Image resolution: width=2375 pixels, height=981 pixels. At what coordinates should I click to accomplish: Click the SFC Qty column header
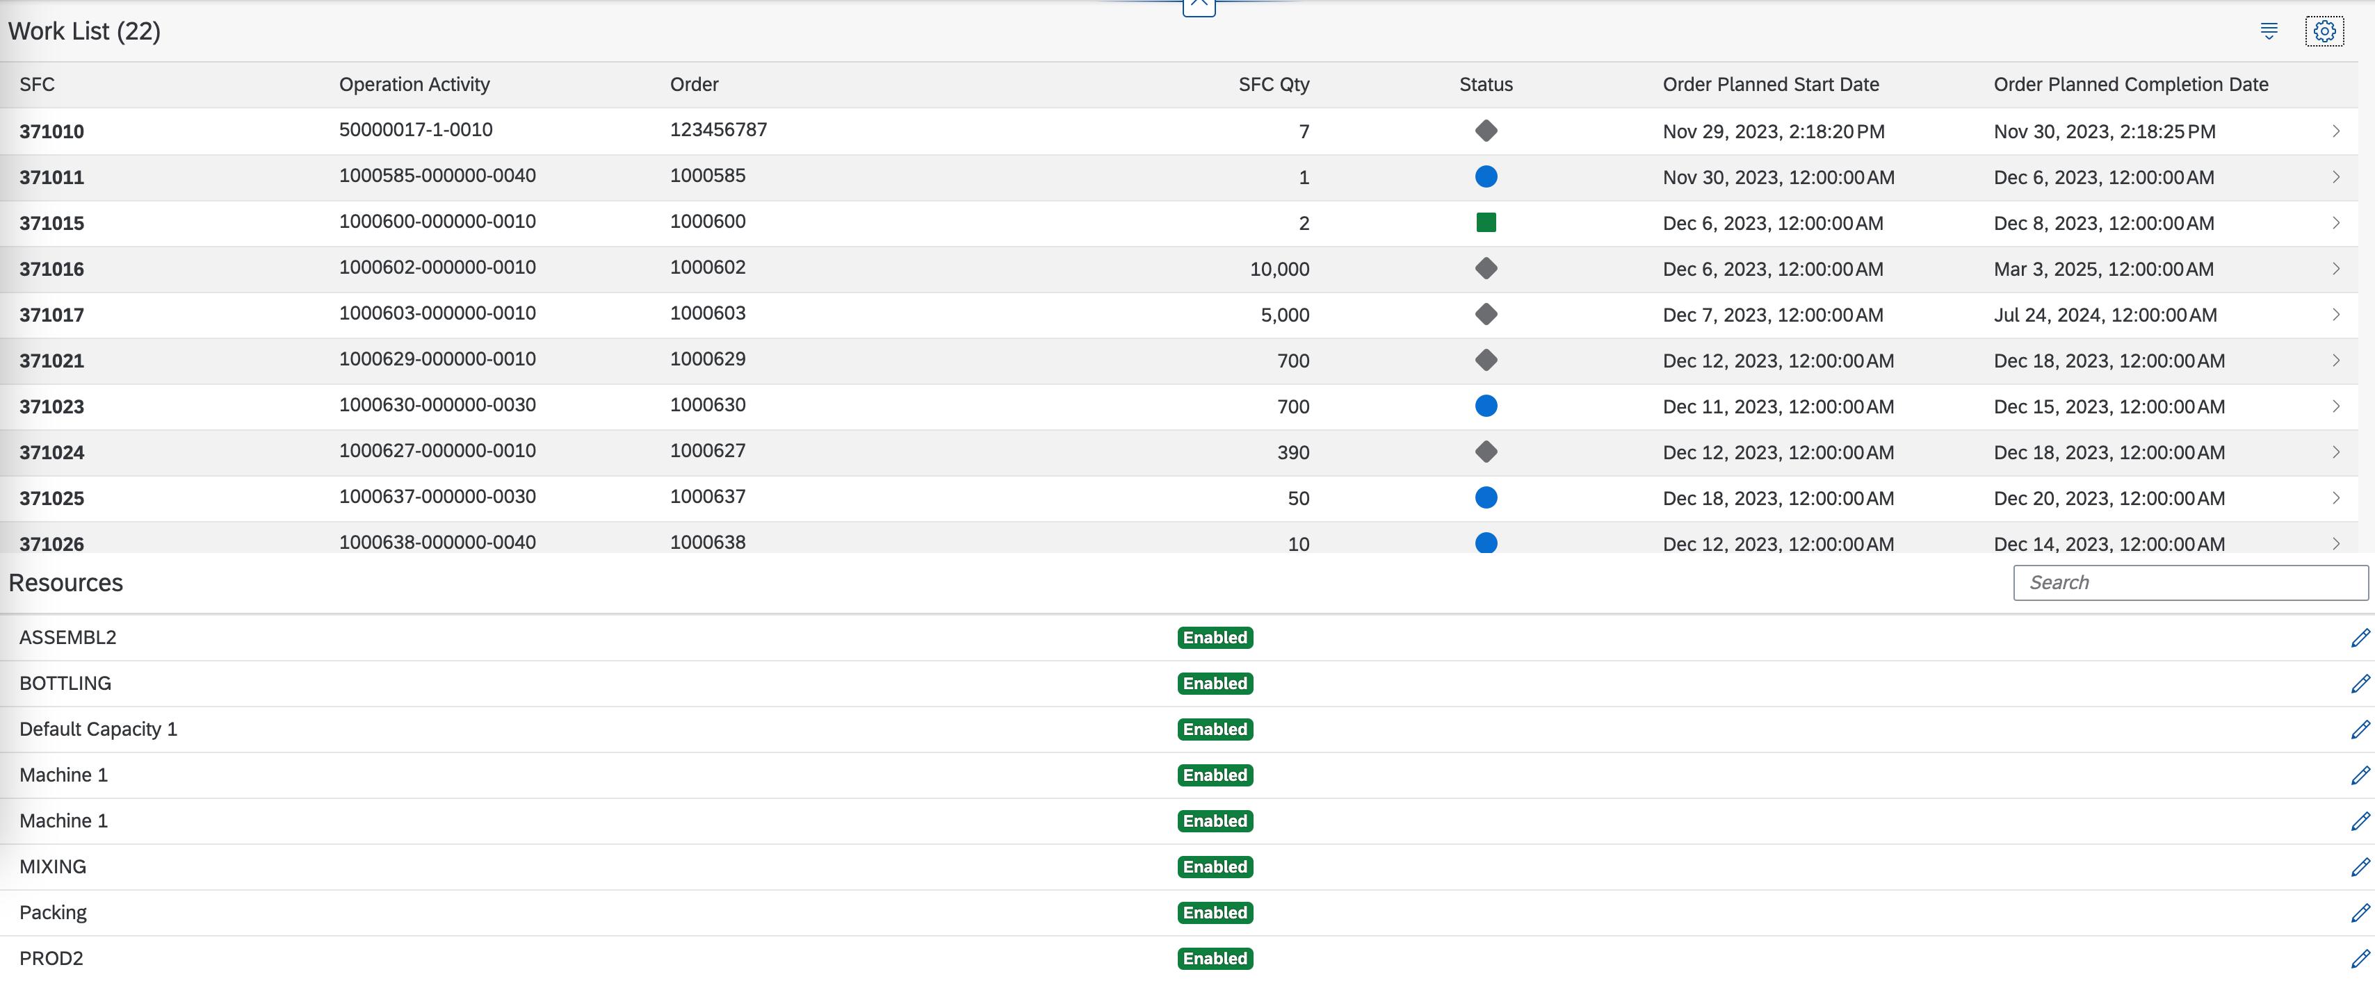1273,85
